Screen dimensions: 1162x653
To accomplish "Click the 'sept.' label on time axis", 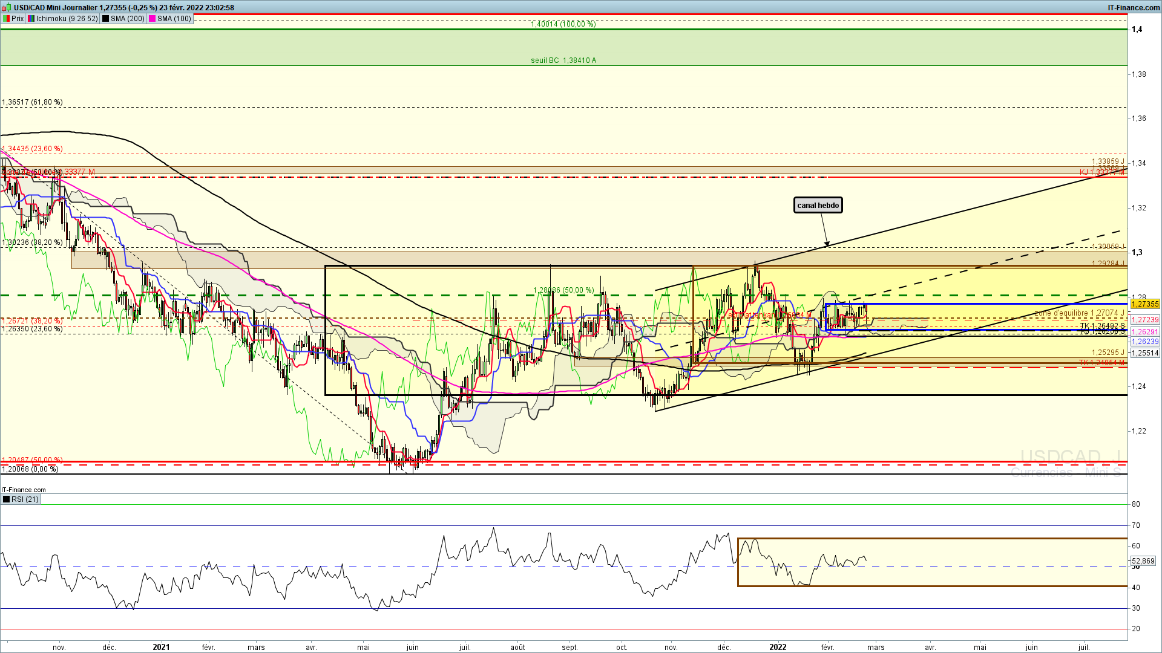I will point(570,647).
